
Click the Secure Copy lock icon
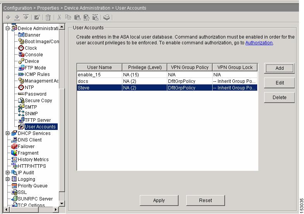pos(21,101)
